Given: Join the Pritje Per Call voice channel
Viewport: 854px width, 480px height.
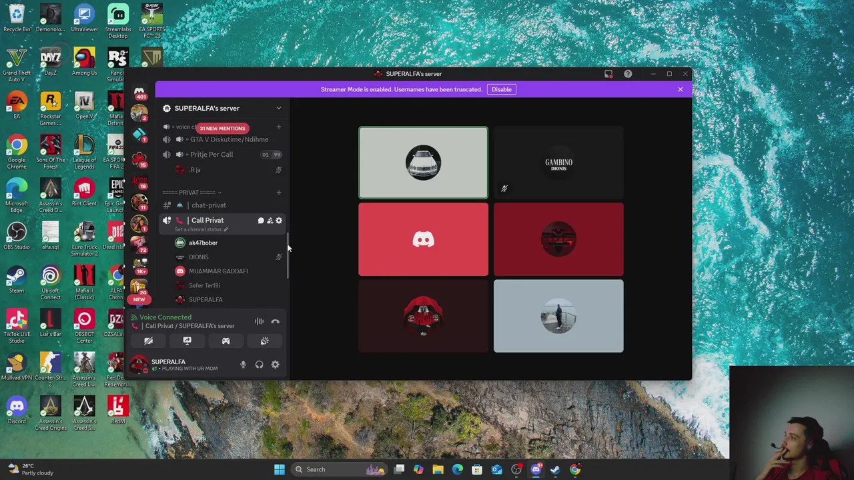Looking at the screenshot, I should click(222, 154).
